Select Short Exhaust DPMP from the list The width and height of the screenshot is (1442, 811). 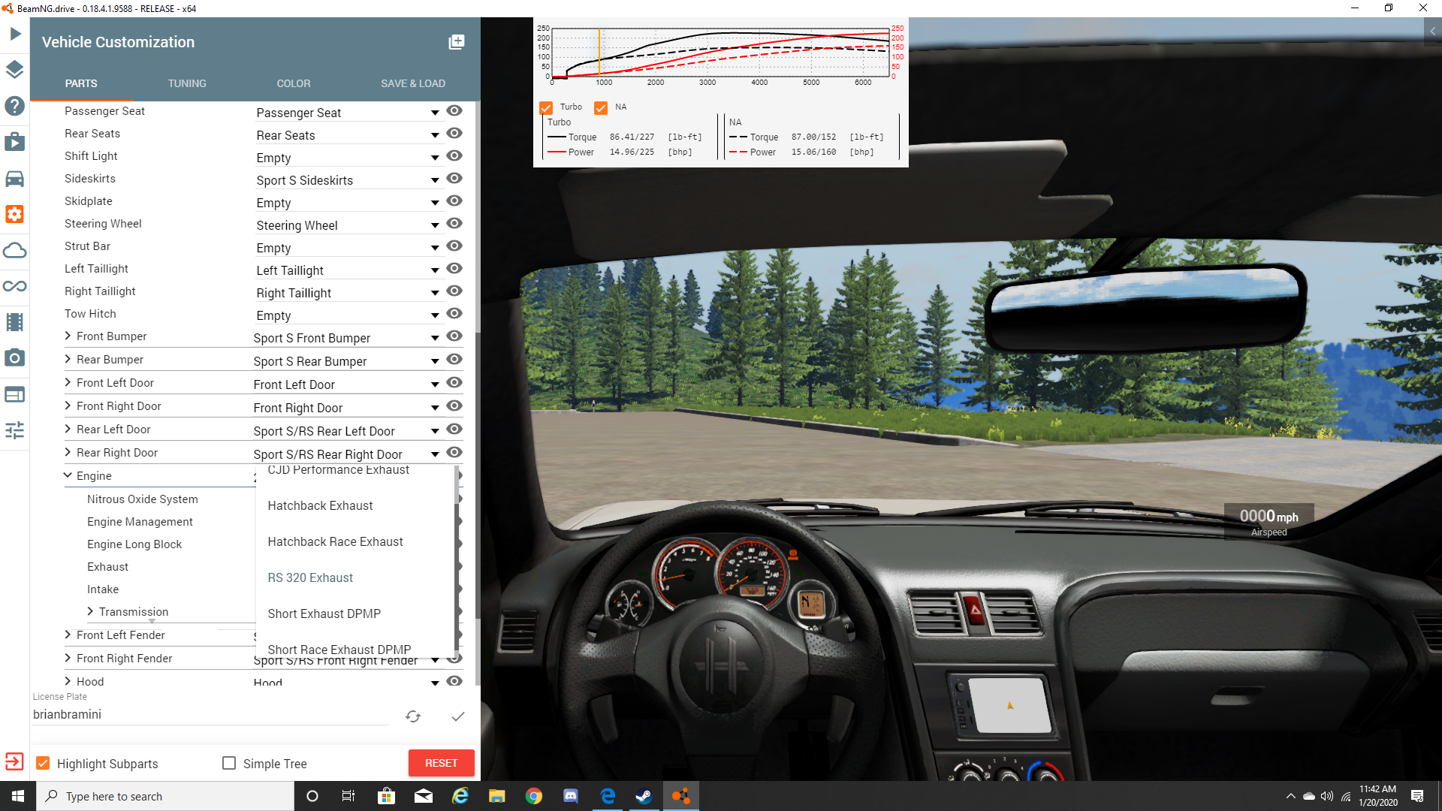click(x=355, y=614)
